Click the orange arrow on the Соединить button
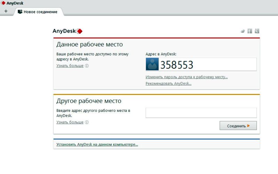Viewport: 278px width, 174px height. tap(248, 126)
